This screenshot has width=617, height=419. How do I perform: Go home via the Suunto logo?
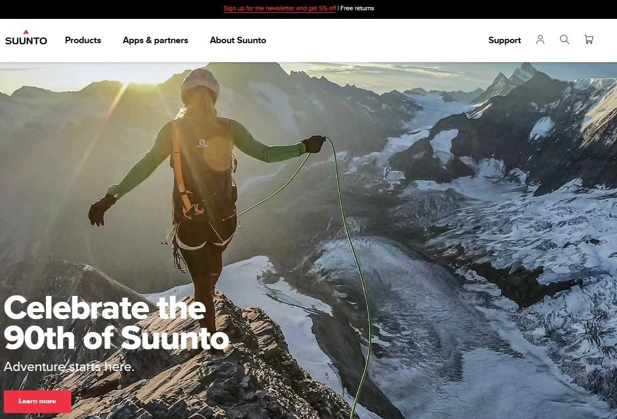26,37
